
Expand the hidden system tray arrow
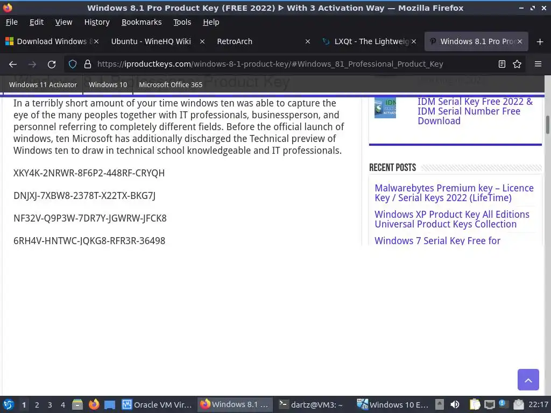(x=440, y=404)
